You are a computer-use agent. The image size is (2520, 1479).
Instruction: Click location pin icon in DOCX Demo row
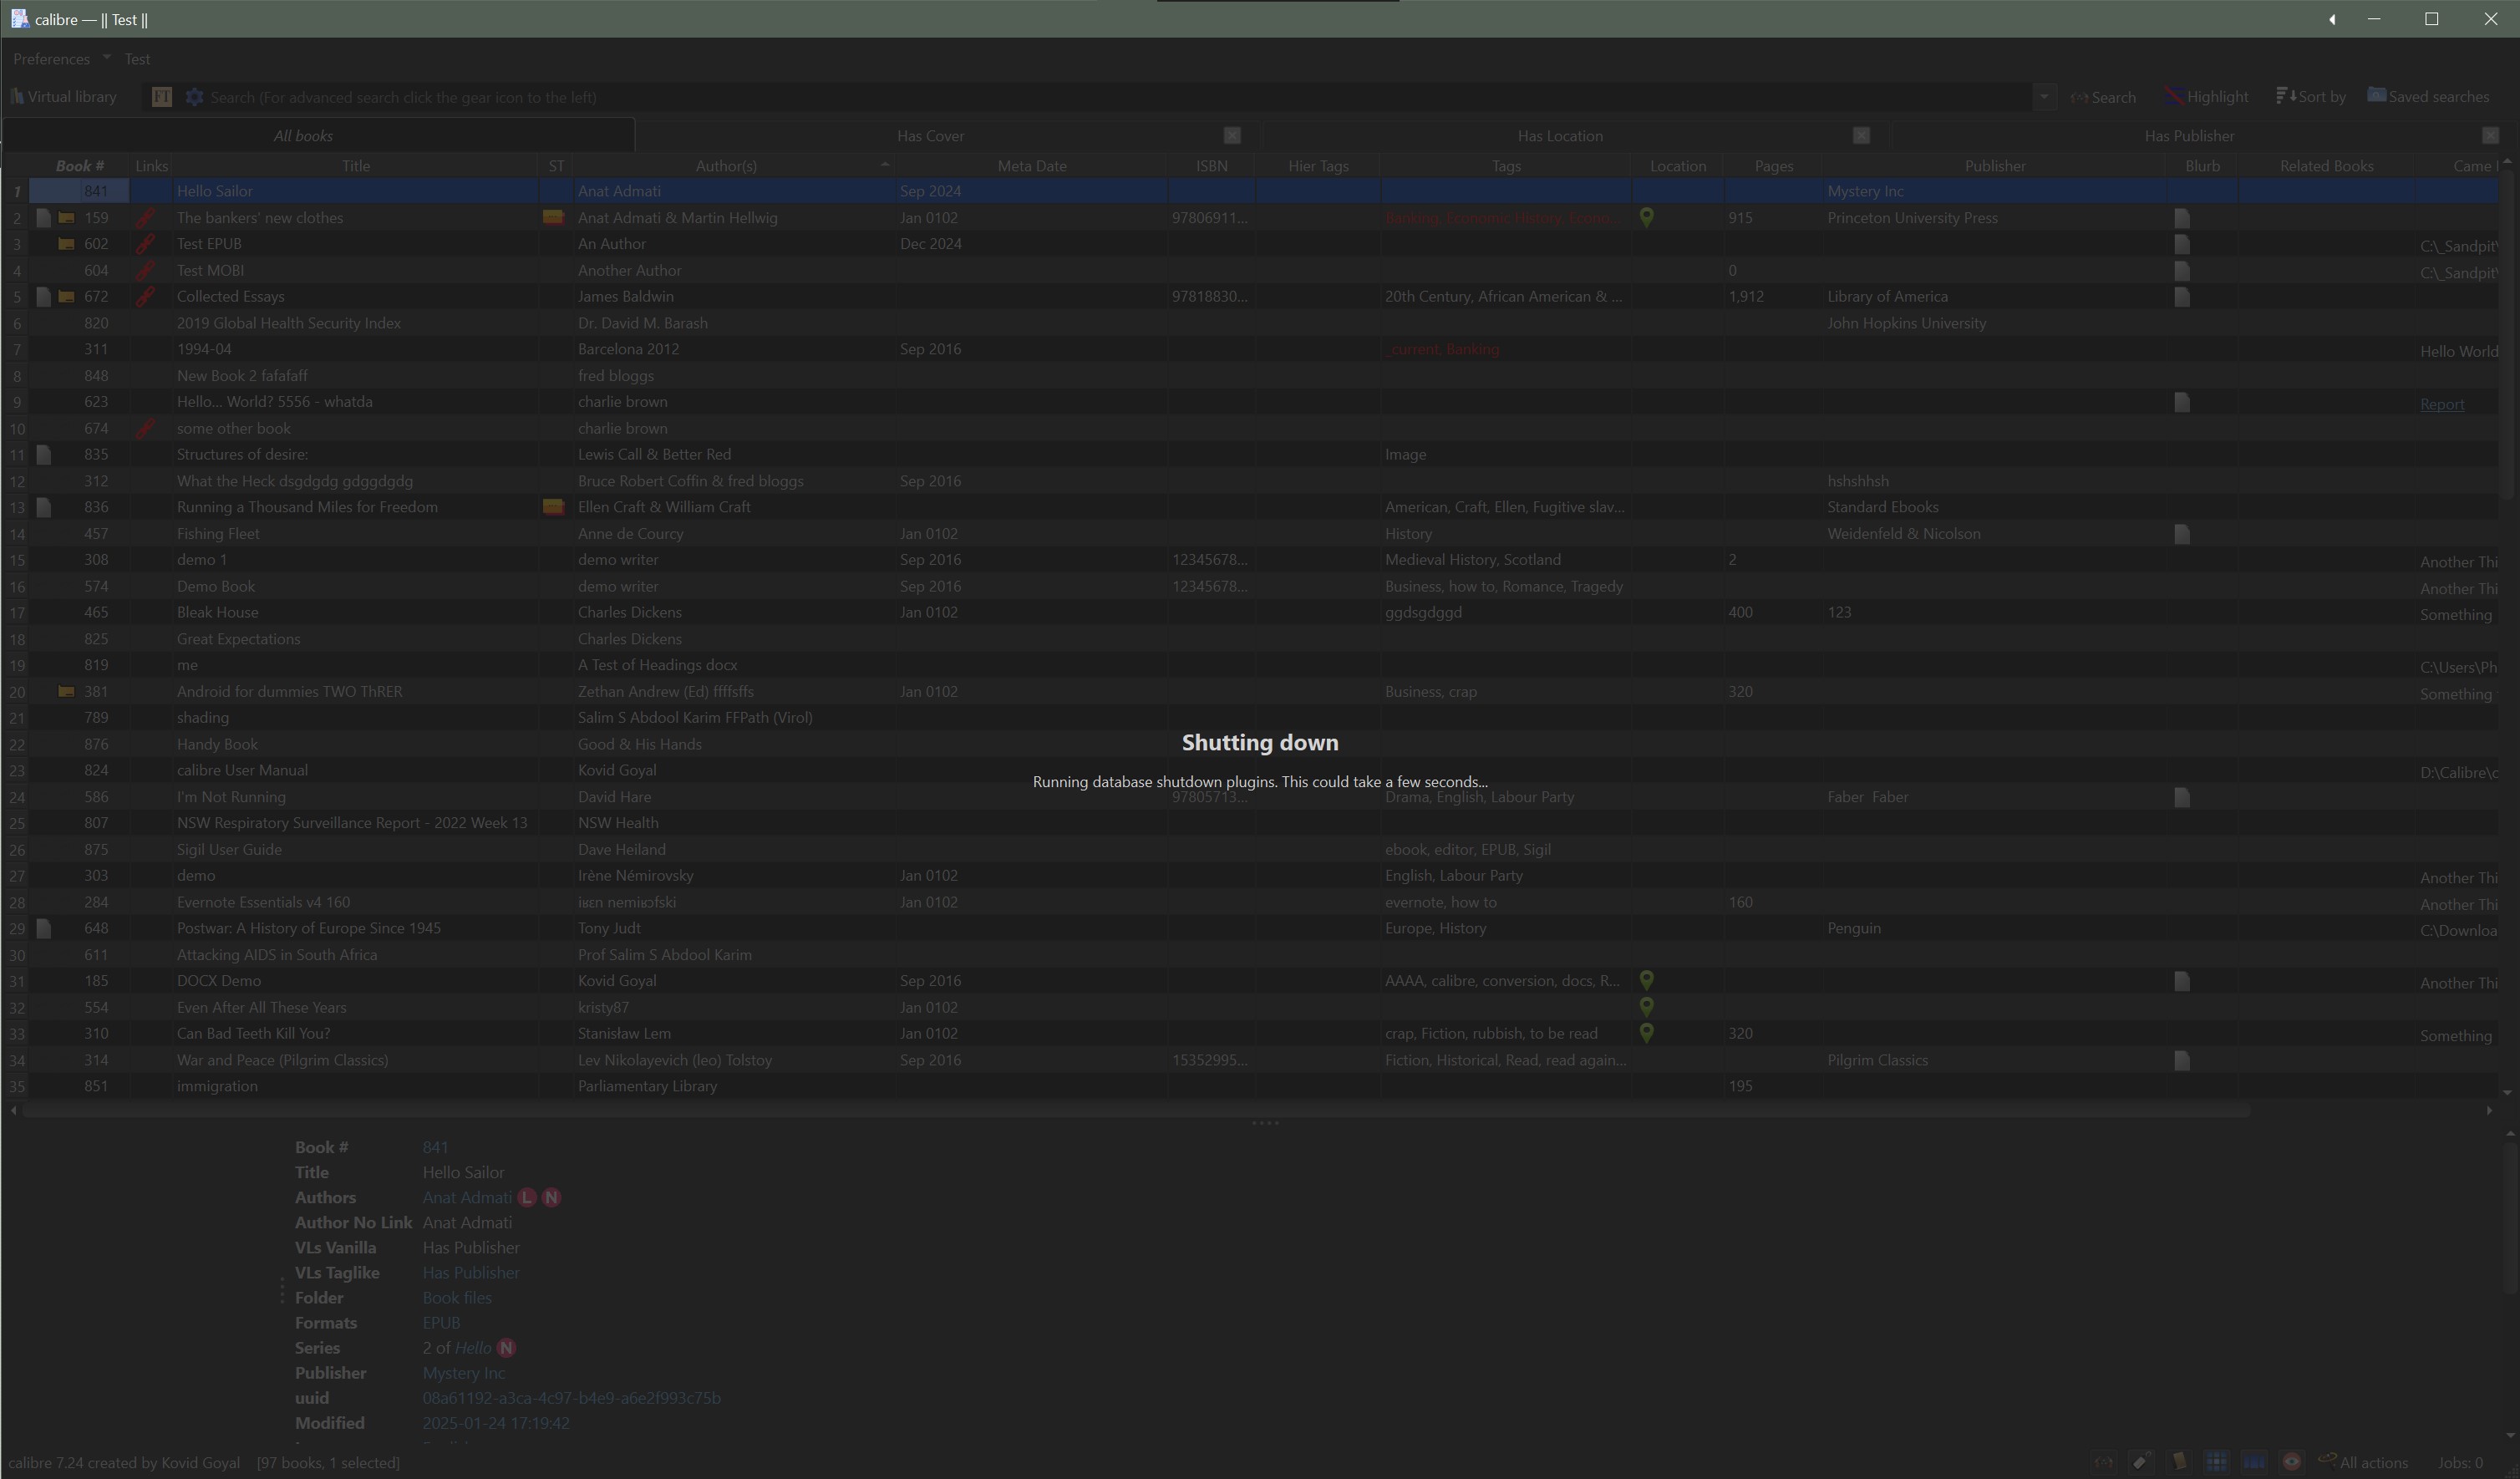pos(1646,980)
